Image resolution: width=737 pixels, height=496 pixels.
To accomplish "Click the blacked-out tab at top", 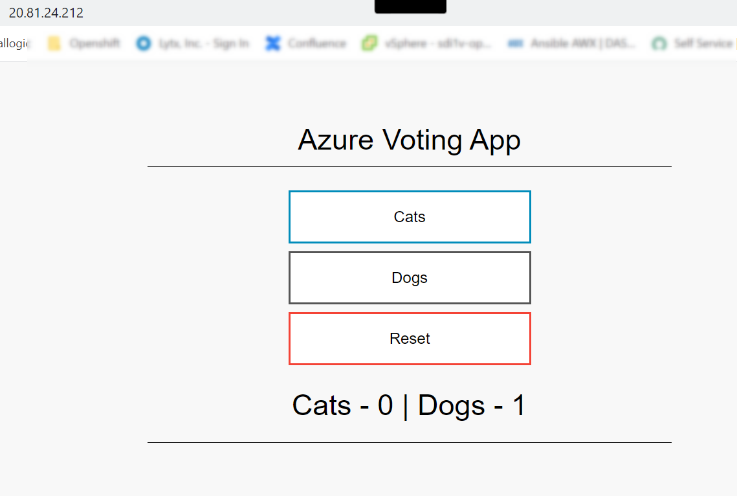I will pos(410,6).
